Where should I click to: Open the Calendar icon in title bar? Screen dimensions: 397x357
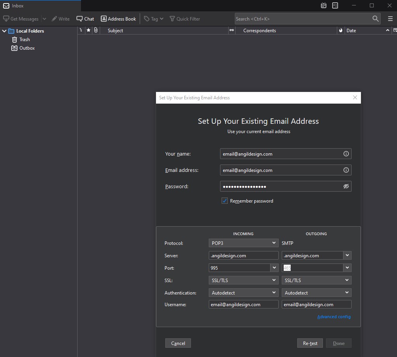coord(323,5)
